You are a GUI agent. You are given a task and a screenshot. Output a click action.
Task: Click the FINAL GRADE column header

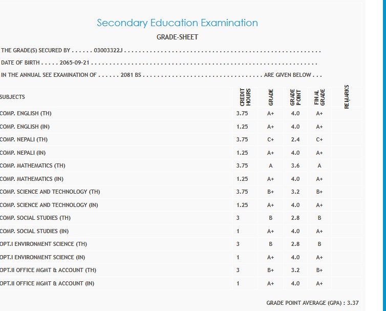319,97
